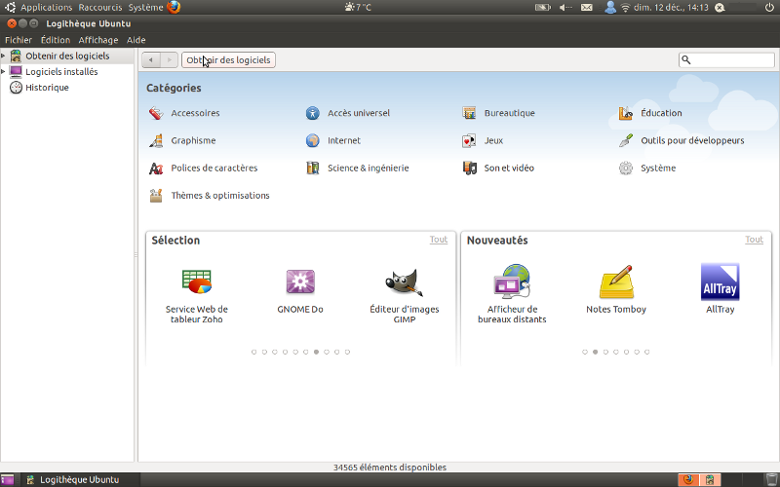Open the Système panel menu

pos(145,7)
